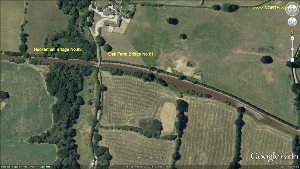Image resolution: width=300 pixels, height=169 pixels.
Task: Open historical imagery clock icon
Action: (x=42, y=167)
